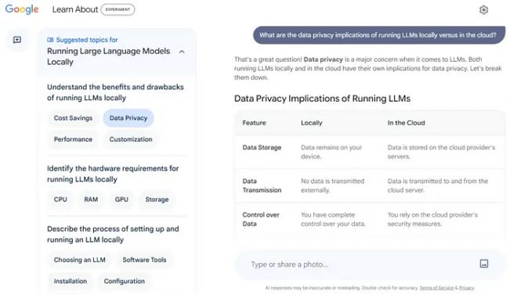Select the Performance topic chip
The image size is (510, 295).
(73, 139)
